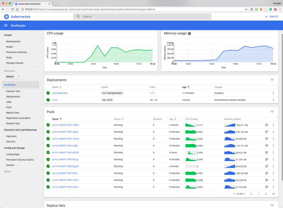Select Config Maps in the sidebar
This screenshot has height=208, width=283.
[x=13, y=154]
